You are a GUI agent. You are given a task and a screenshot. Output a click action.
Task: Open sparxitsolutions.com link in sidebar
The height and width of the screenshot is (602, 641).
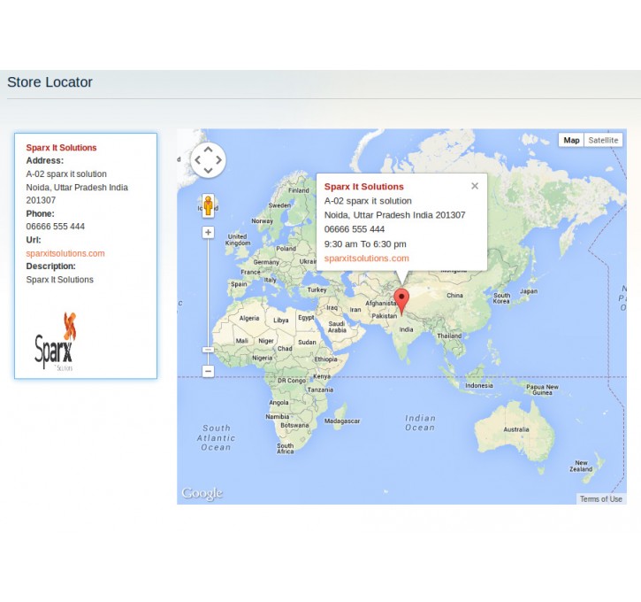click(65, 253)
